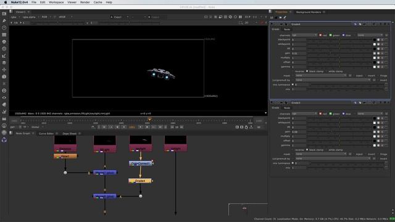
Task: Click the Grade4 gain value field
Action: tap(299, 54)
